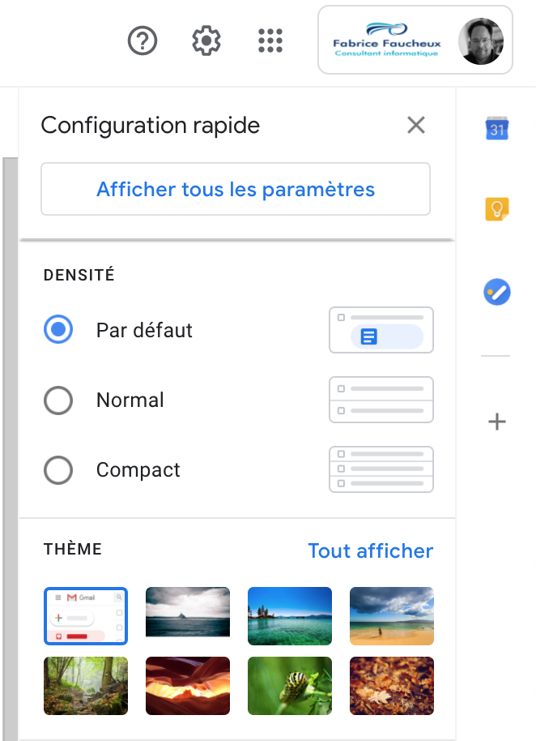Select the misty forest theme thumbnail
Image resolution: width=536 pixels, height=741 pixels.
coord(86,686)
